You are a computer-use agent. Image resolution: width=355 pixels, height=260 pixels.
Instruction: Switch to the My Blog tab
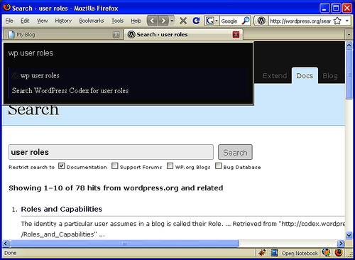tap(62, 35)
